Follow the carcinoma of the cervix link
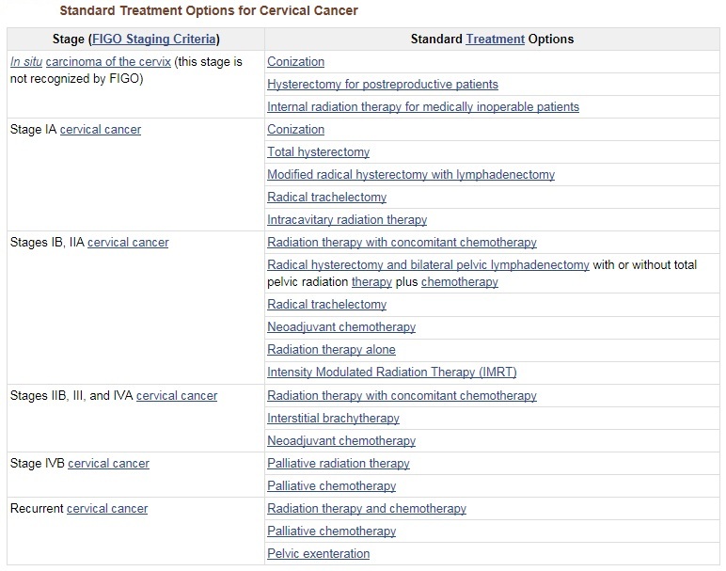Screen dimensions: 726x571 (x=108, y=61)
